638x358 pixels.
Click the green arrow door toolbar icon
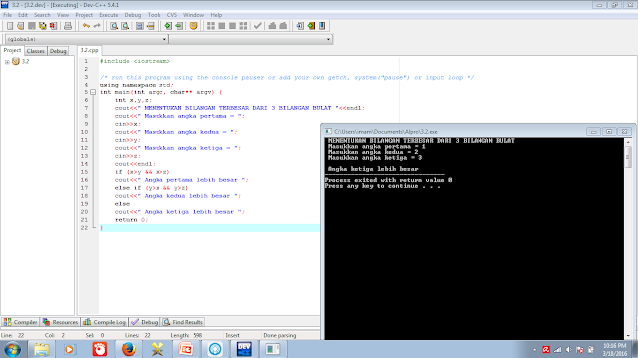311,26
